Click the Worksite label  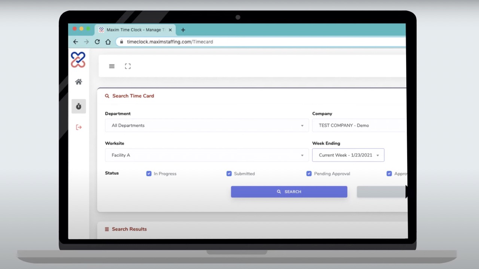(x=115, y=143)
